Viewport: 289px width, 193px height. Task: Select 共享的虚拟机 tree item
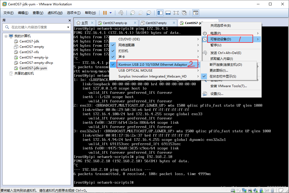point(24,74)
